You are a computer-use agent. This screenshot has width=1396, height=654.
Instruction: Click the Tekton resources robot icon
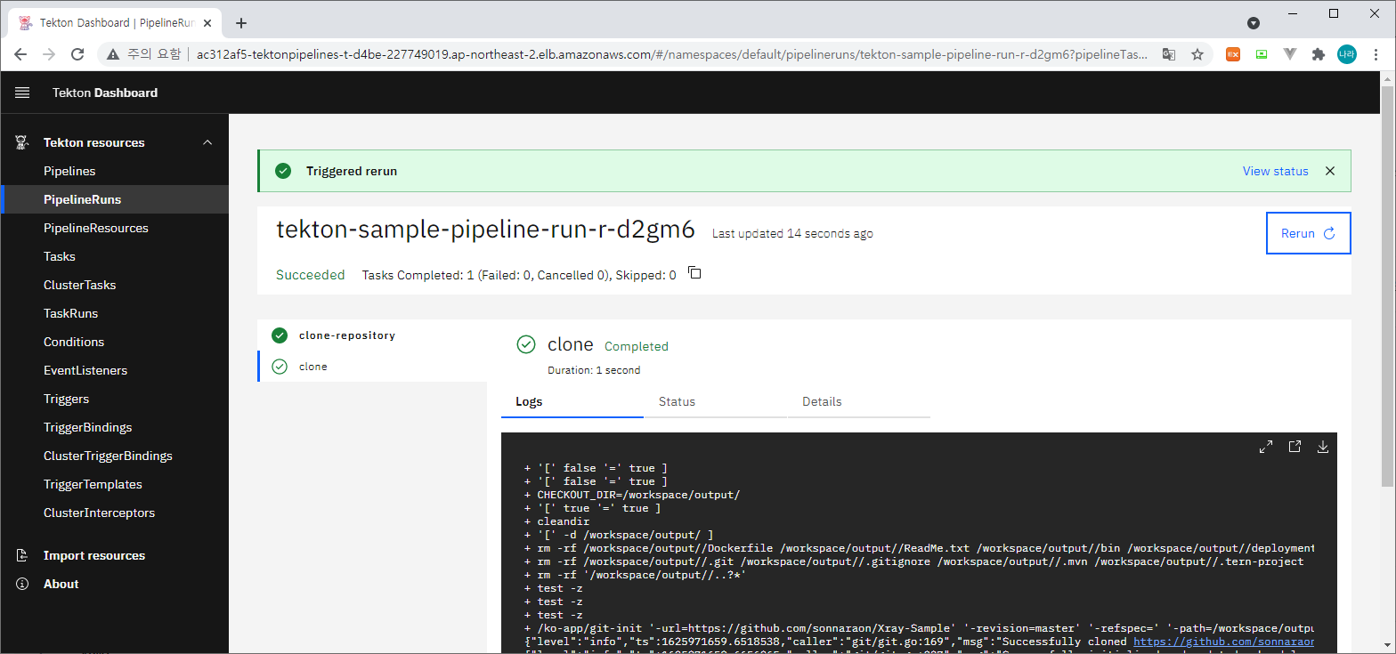22,142
